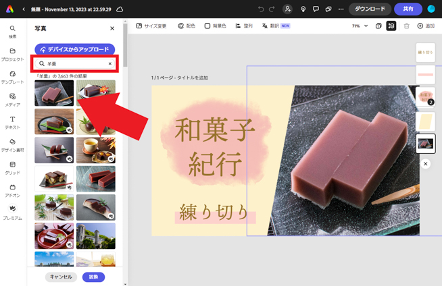Close the 写真 photo panel
This screenshot has height=286, width=442.
pyautogui.click(x=112, y=29)
